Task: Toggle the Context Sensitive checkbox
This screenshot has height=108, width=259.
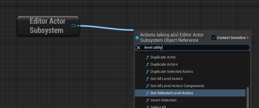Action: pos(214,38)
